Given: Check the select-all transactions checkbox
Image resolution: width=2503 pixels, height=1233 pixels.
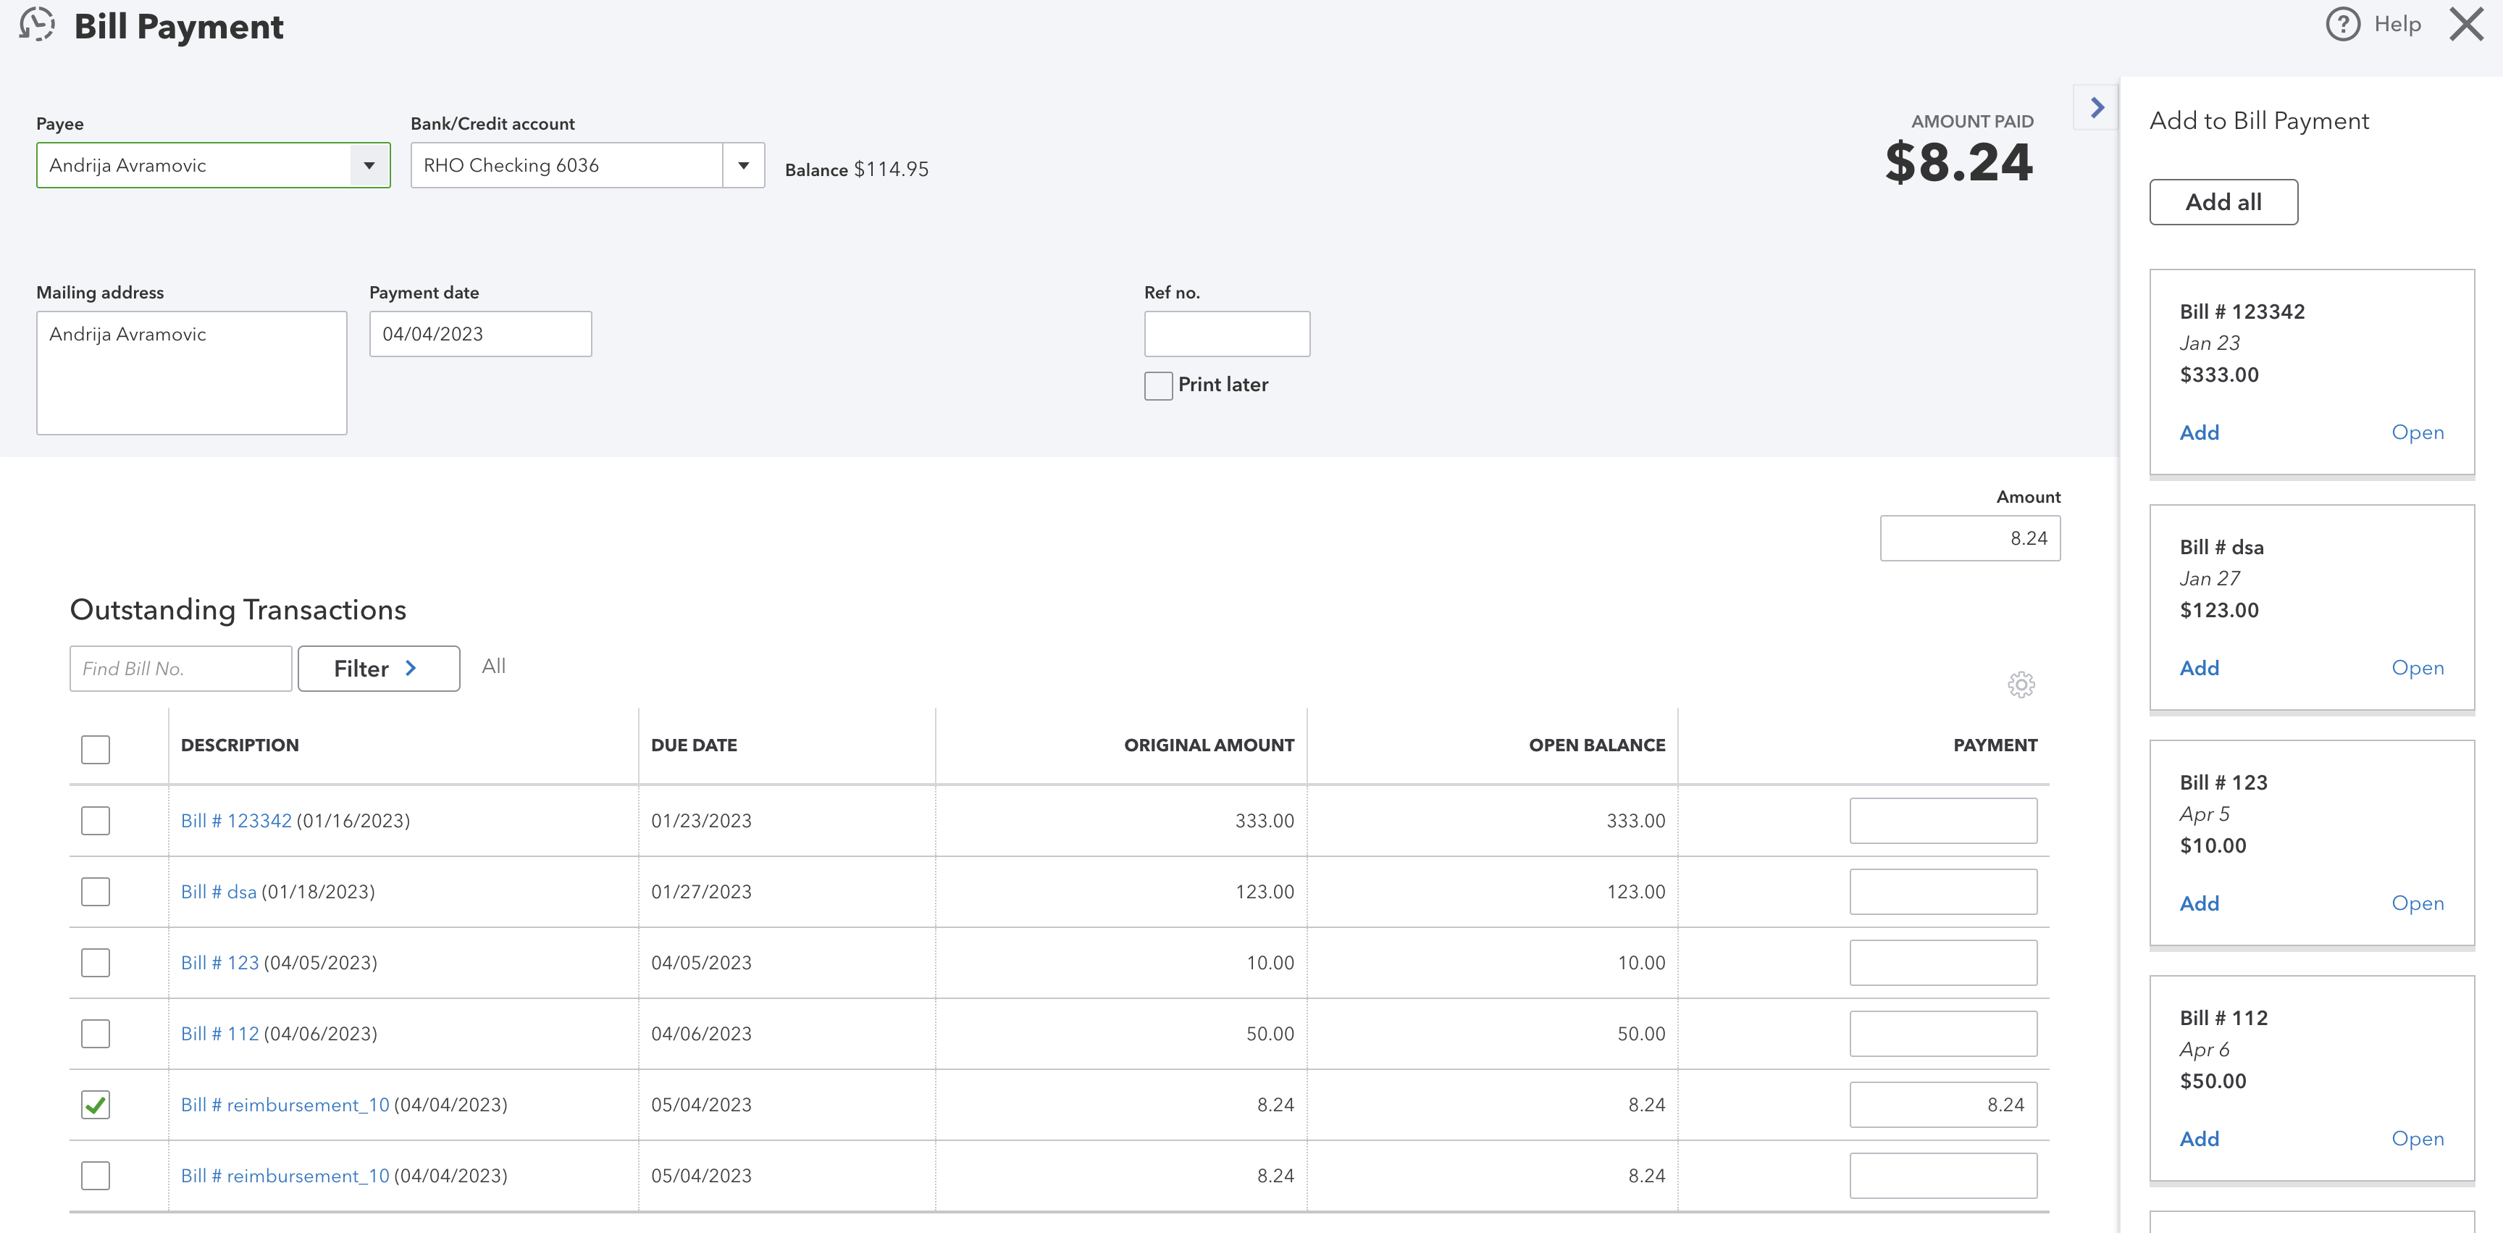Looking at the screenshot, I should tap(95, 749).
